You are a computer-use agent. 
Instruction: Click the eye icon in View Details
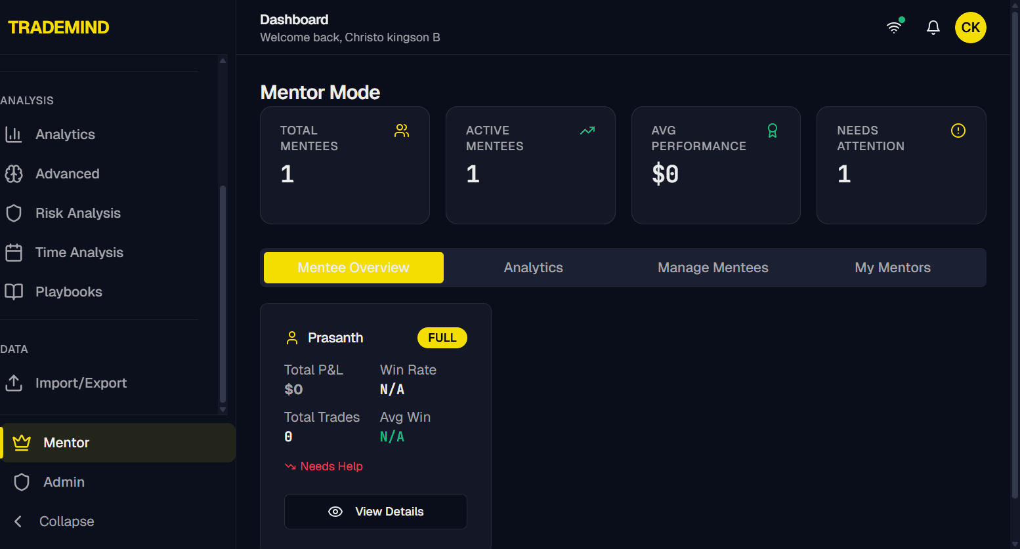pos(335,512)
